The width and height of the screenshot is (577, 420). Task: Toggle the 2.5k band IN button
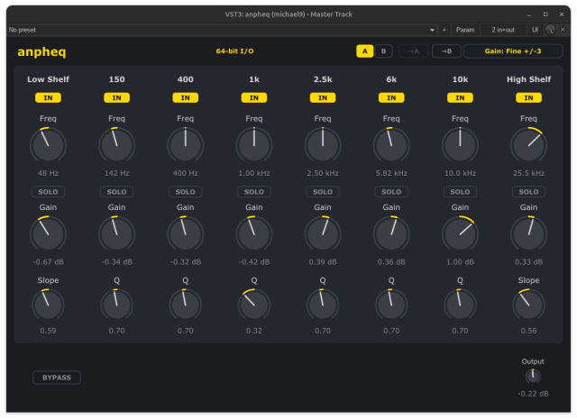(323, 98)
